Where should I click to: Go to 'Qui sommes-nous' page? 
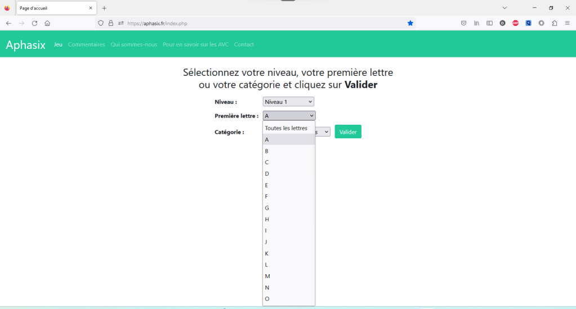tap(133, 44)
